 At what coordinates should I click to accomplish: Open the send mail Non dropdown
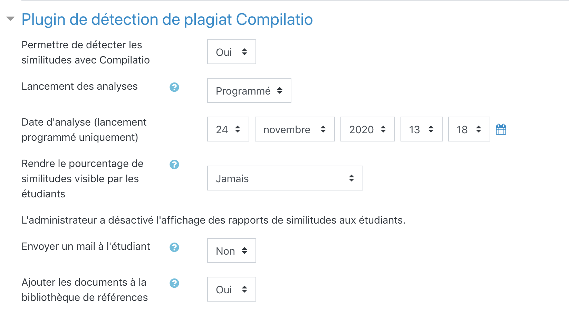[x=231, y=251]
